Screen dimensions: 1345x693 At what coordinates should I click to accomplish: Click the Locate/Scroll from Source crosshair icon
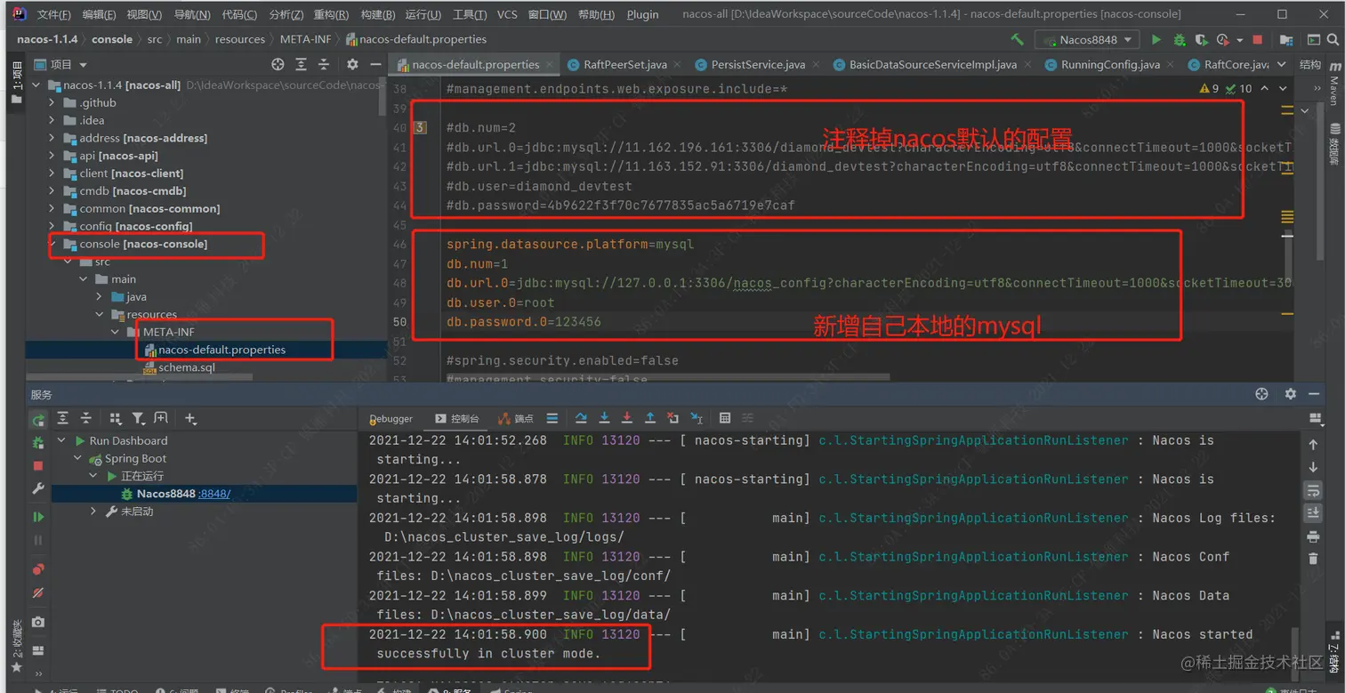pos(278,64)
